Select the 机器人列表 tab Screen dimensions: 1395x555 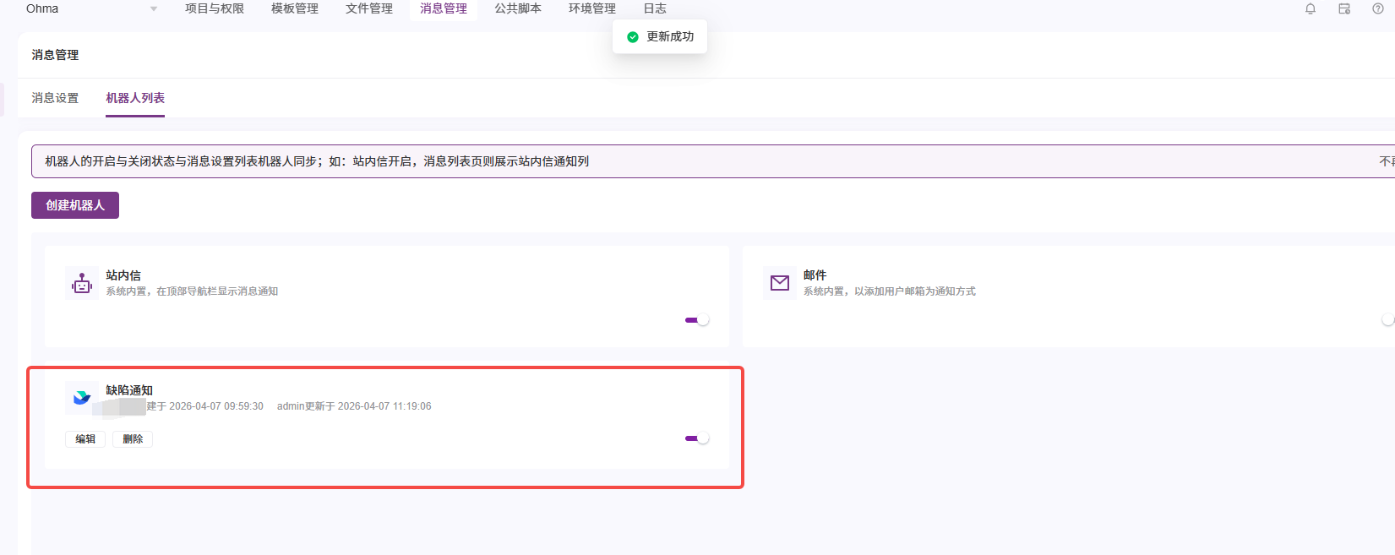point(135,98)
